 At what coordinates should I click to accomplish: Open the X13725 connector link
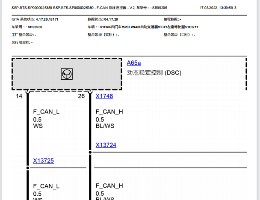[x=44, y=161]
